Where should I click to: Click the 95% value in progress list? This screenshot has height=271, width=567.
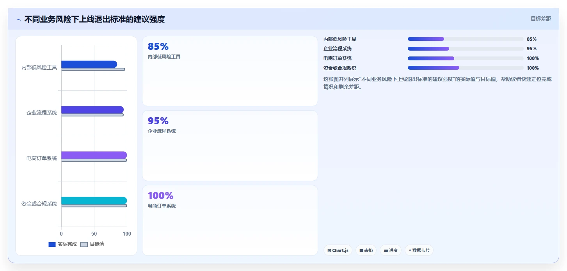(x=531, y=49)
